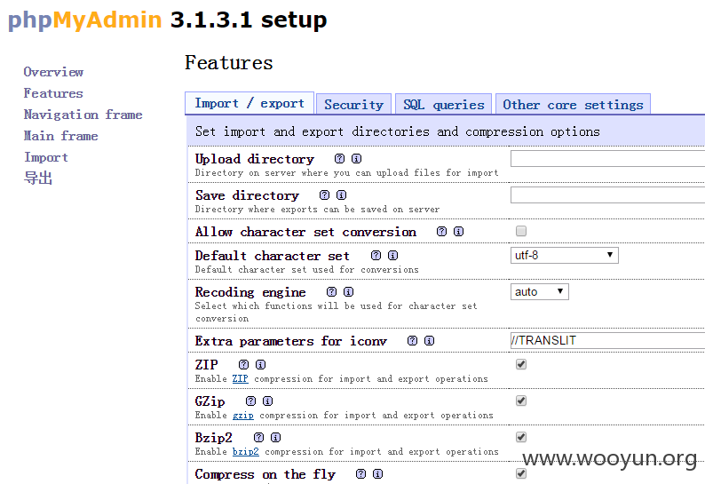This screenshot has width=705, height=484.
Task: Open help icon for Save directory
Action: (x=325, y=195)
